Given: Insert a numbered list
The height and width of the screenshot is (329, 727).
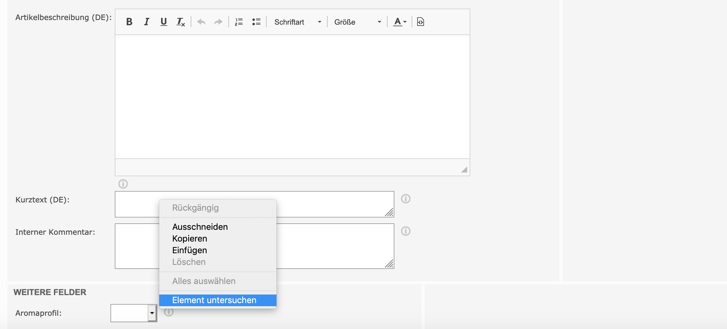Looking at the screenshot, I should pyautogui.click(x=239, y=22).
